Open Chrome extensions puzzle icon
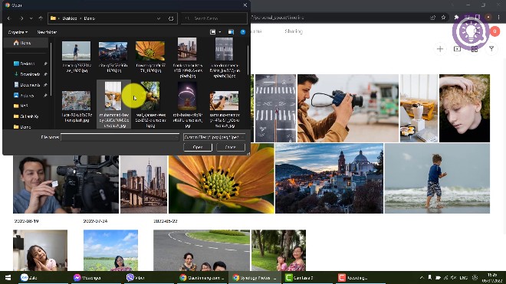Image resolution: width=506 pixels, height=284 pixels. tap(456, 18)
